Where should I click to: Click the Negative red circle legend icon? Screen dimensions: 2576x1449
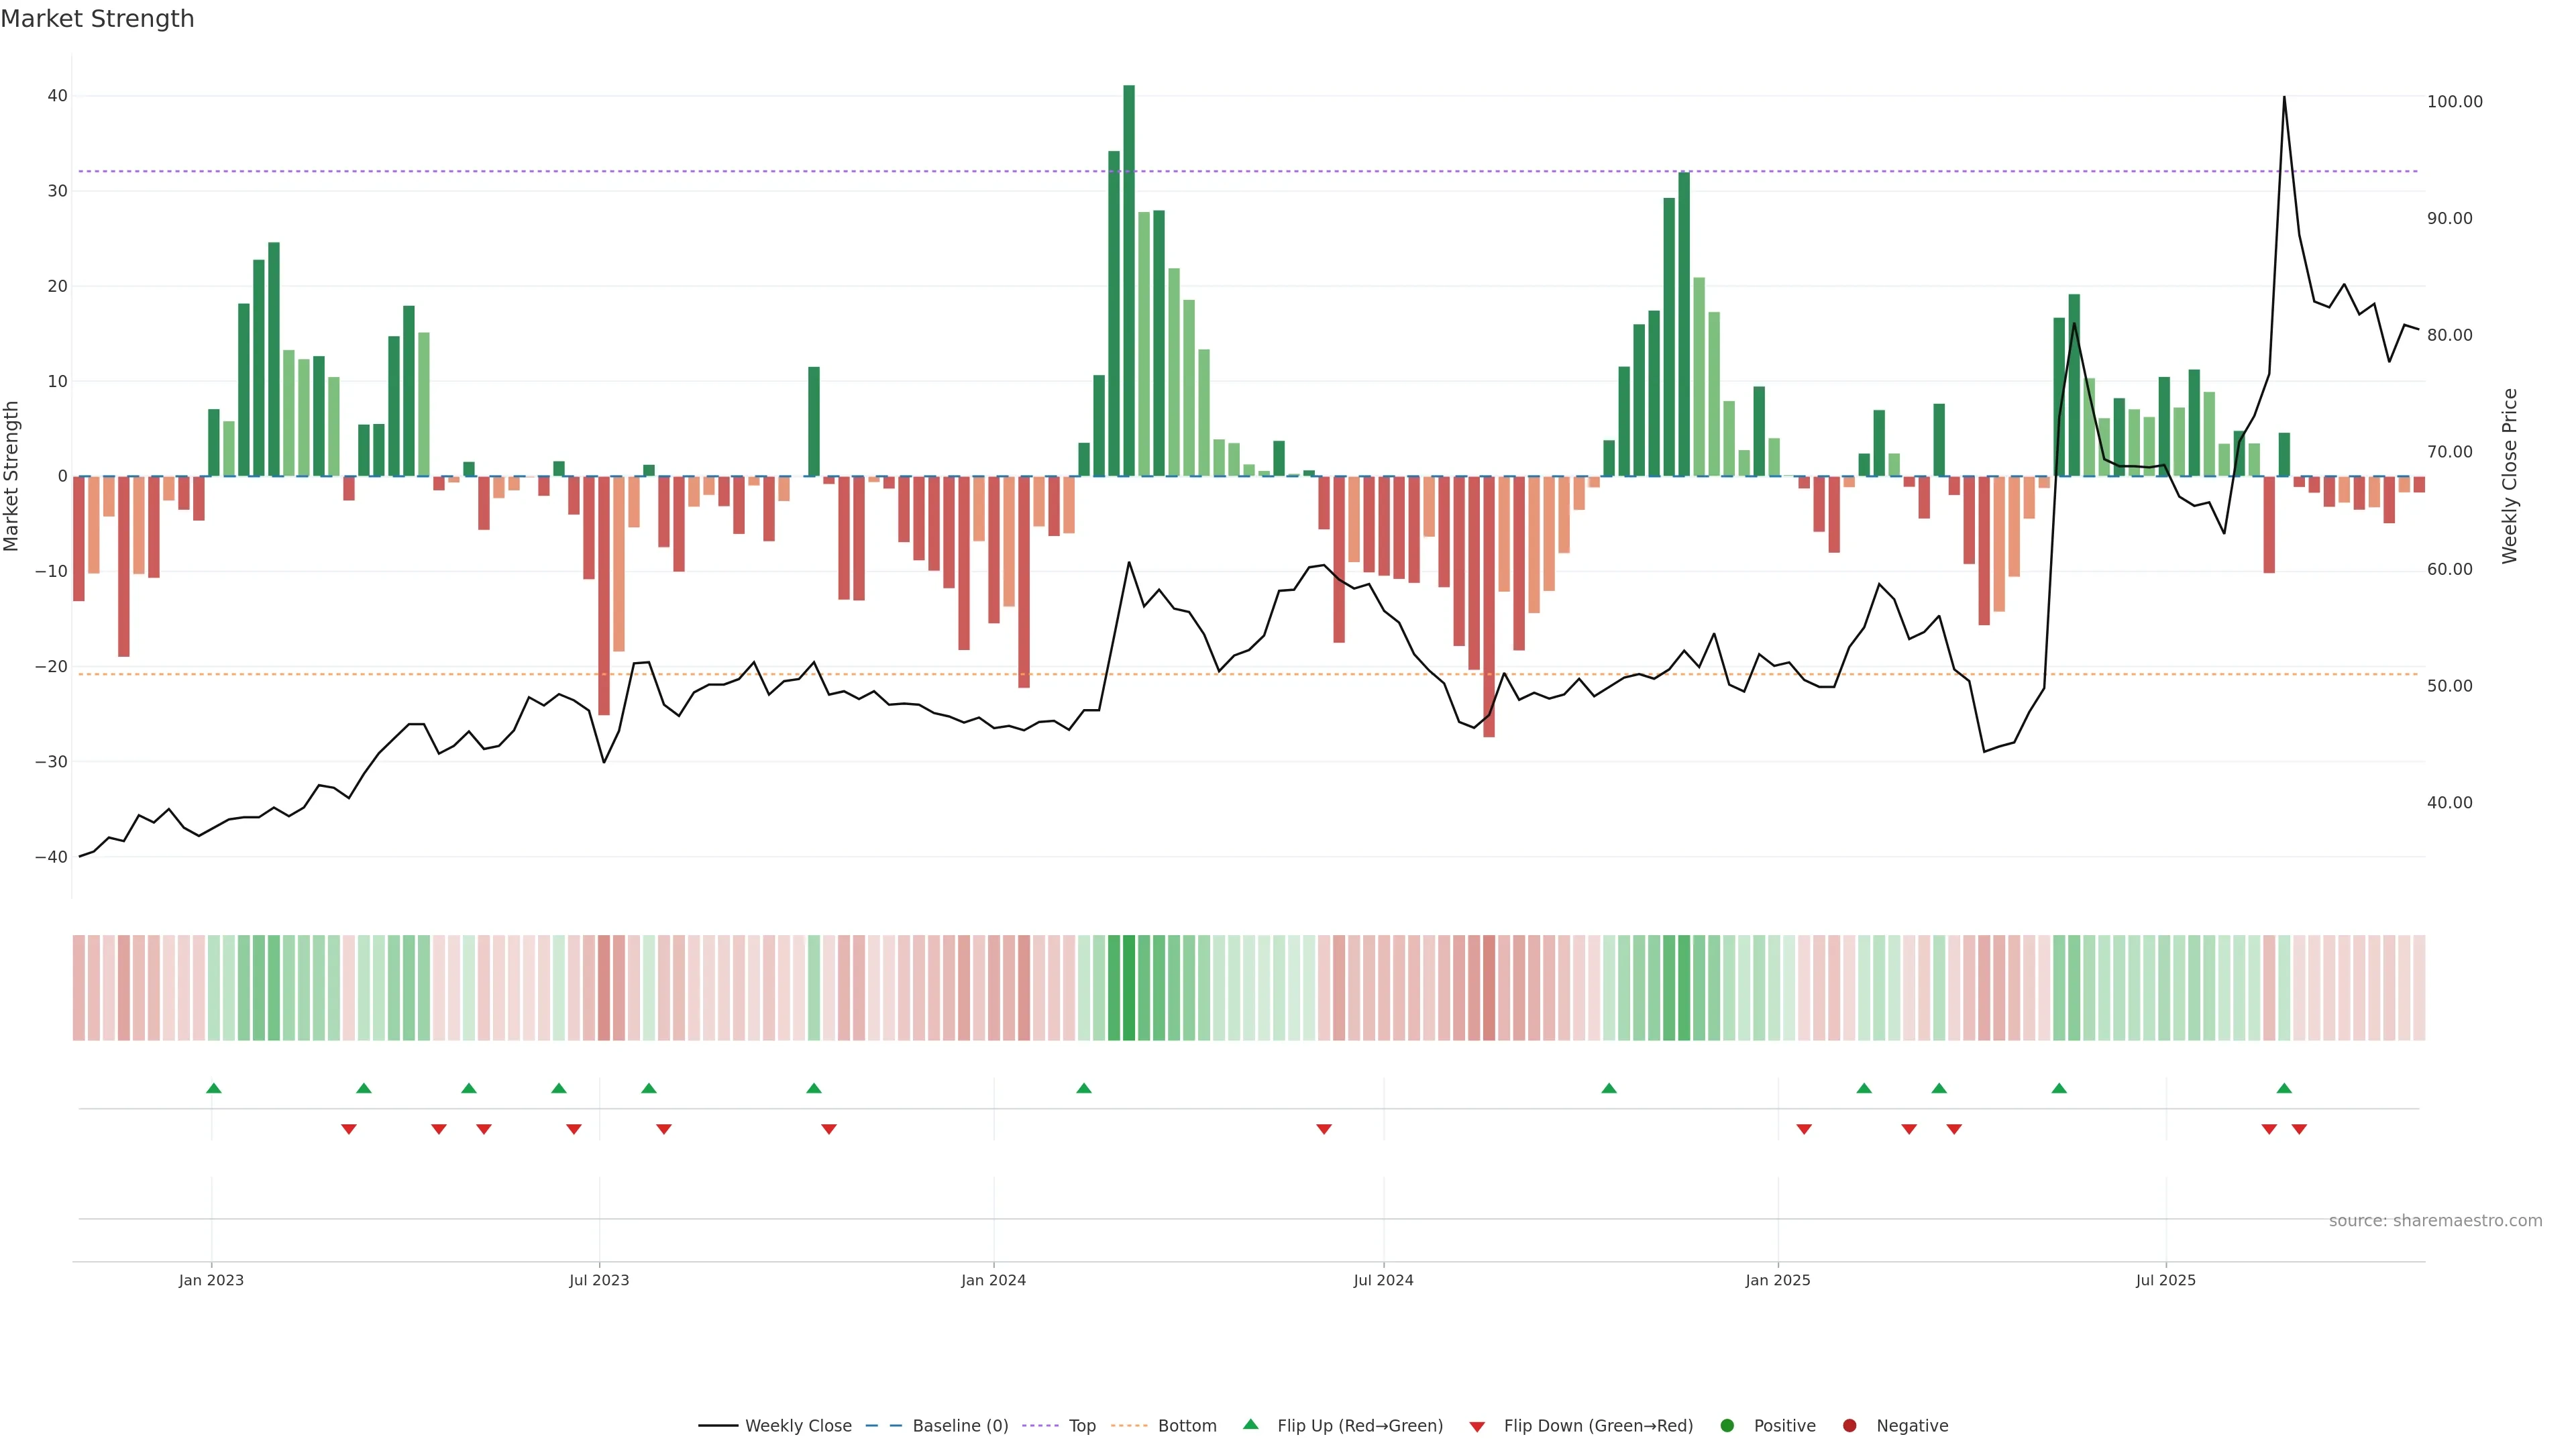click(1849, 1426)
